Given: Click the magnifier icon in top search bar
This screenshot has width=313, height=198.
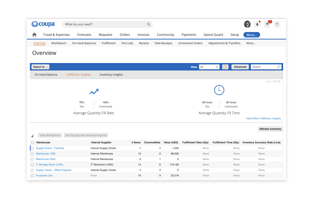Looking at the screenshot, I should pyautogui.click(x=149, y=24).
